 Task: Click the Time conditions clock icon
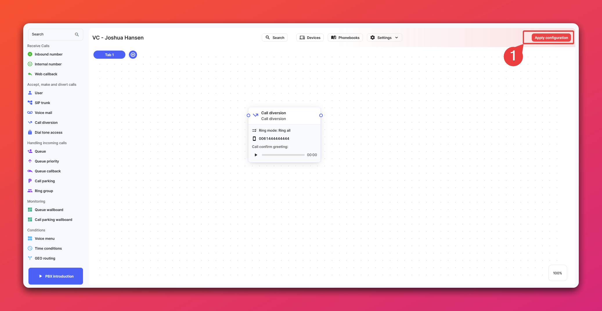pos(30,249)
